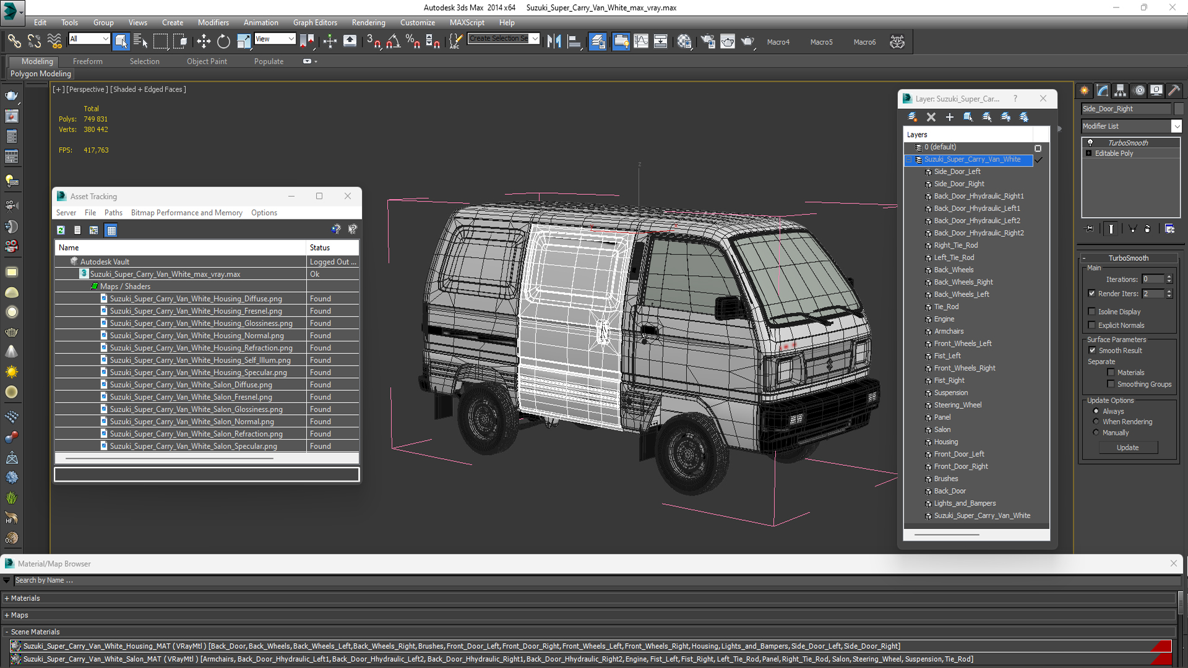1188x668 pixels.
Task: Click the Delete layer icon in Layer dialog
Action: pos(931,117)
